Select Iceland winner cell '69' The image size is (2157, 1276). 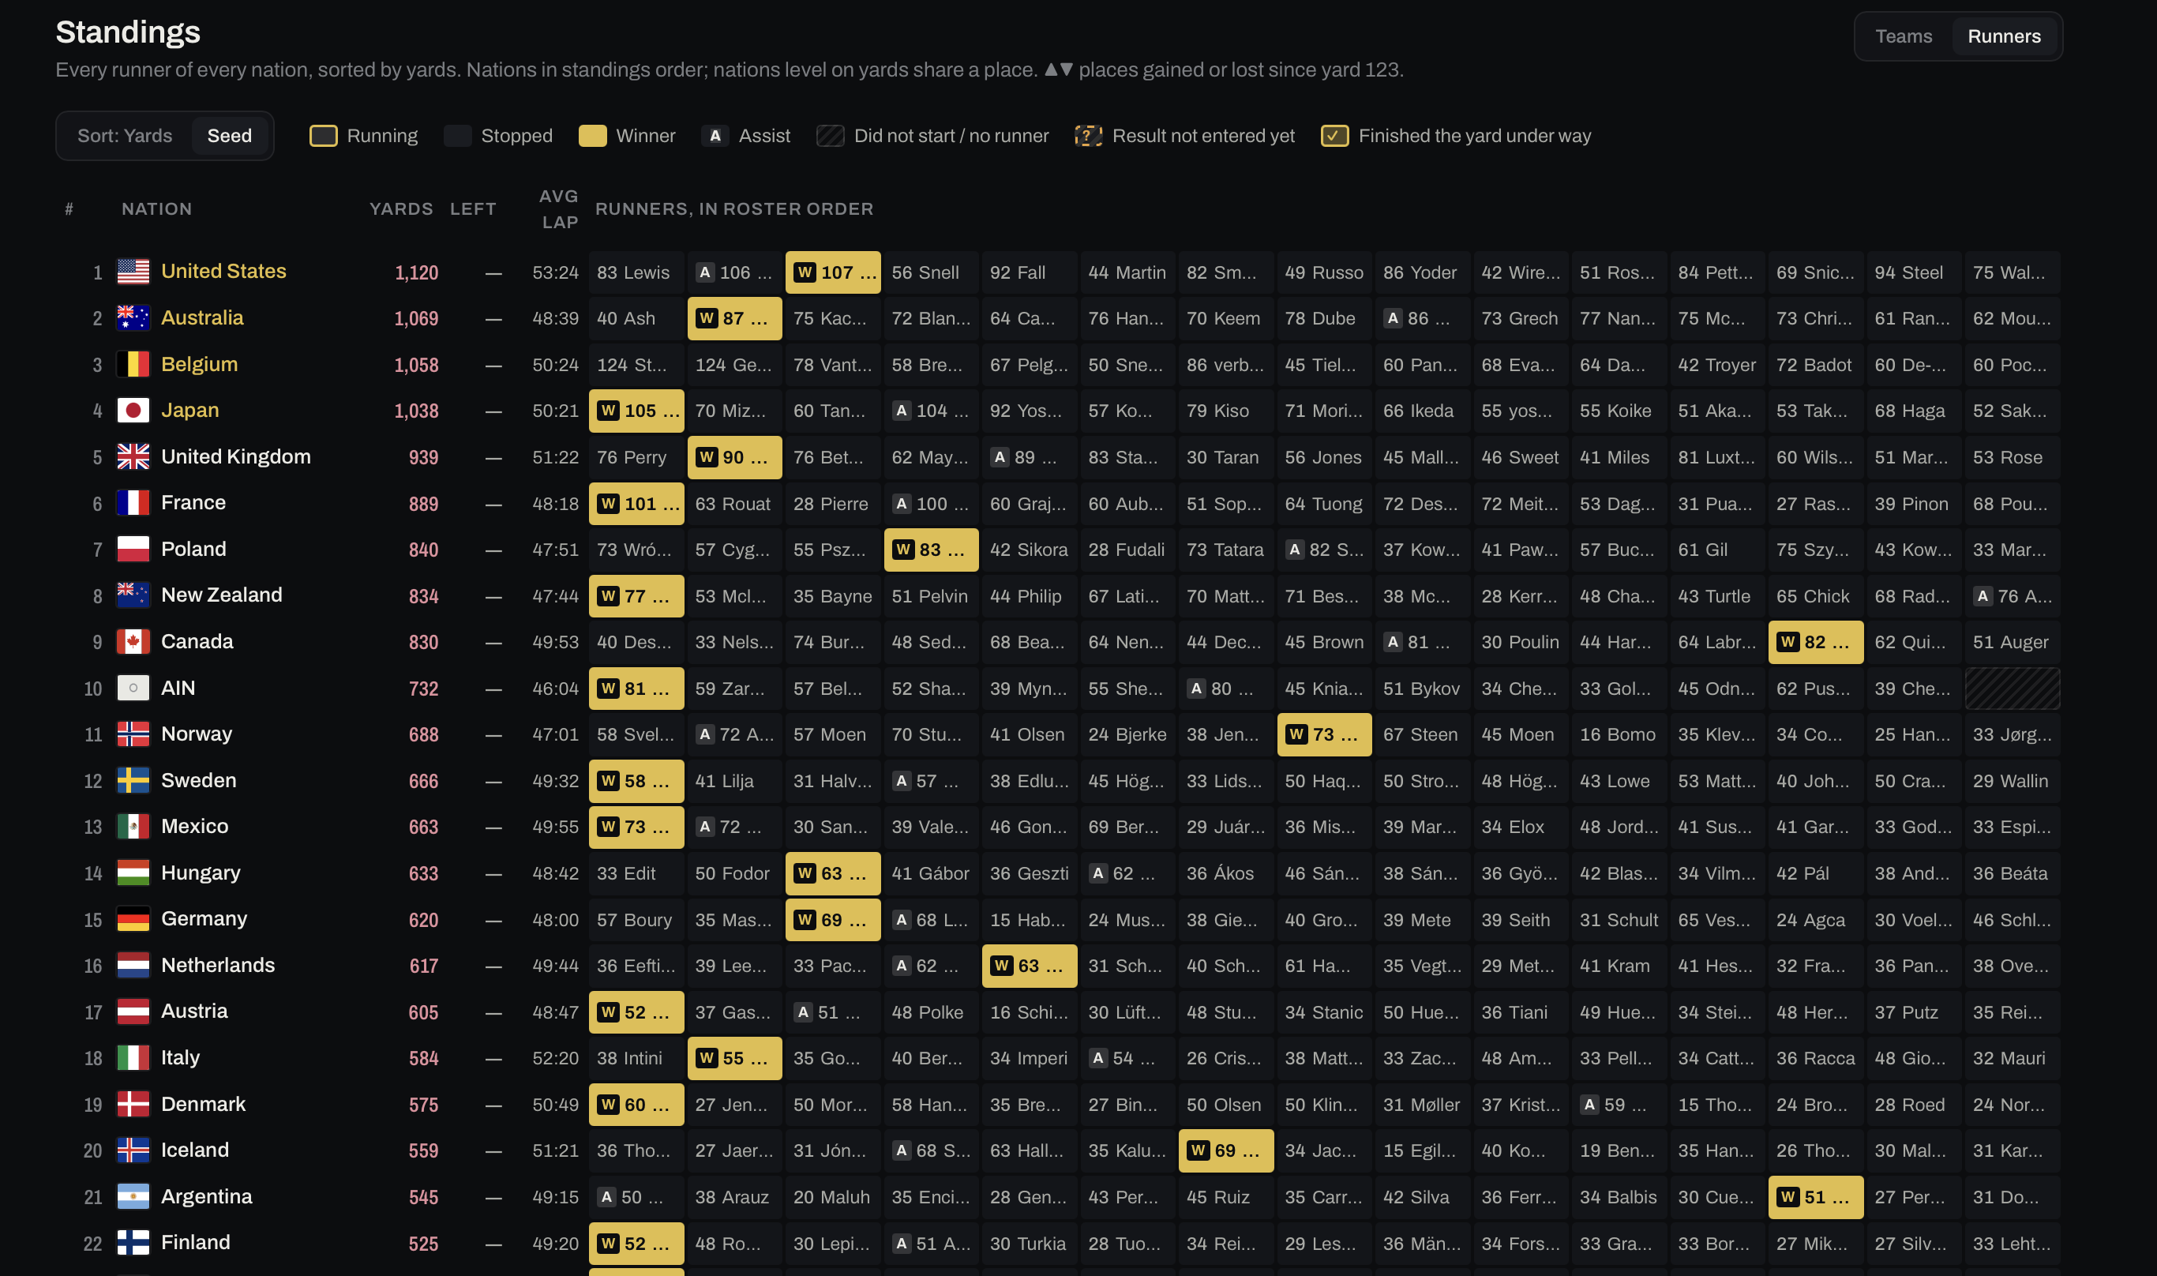coord(1226,1150)
